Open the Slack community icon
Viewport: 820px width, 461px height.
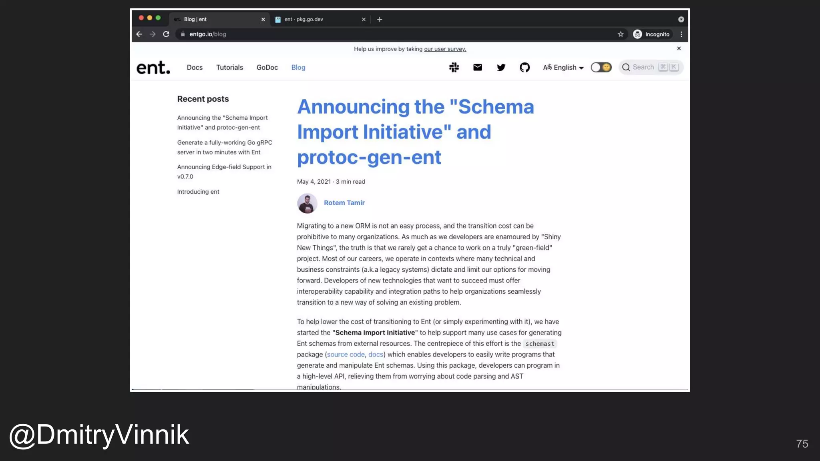click(454, 67)
